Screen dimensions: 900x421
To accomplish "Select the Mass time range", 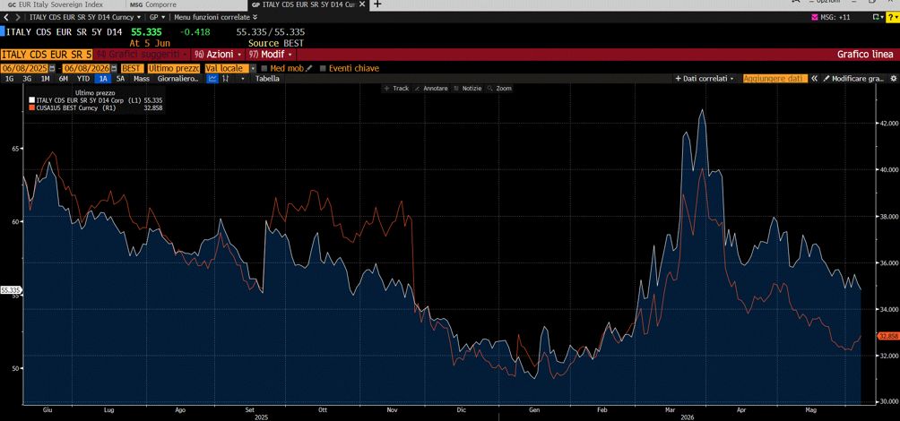I will click(x=142, y=79).
